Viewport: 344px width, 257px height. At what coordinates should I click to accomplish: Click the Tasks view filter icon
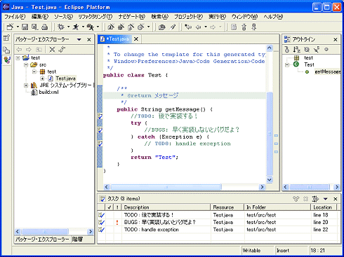point(315,199)
